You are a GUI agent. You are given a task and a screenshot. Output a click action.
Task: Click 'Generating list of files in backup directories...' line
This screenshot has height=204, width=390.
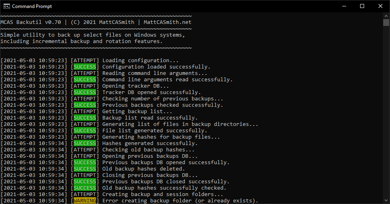[180, 124]
